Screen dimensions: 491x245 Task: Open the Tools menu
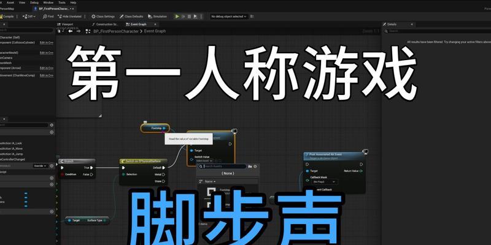pos(62,2)
